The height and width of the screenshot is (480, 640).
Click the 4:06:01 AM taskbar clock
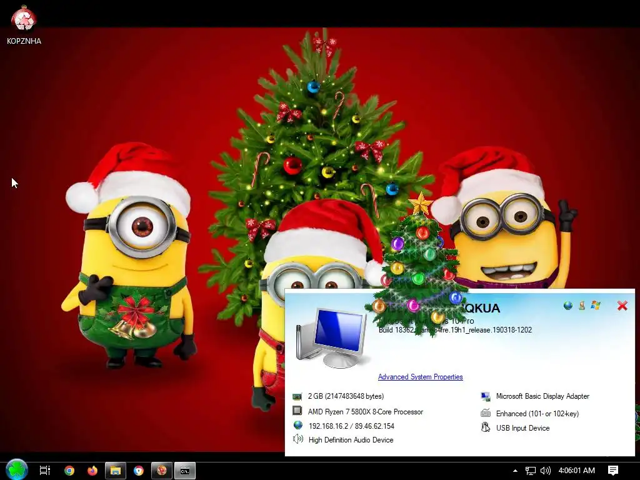click(576, 471)
